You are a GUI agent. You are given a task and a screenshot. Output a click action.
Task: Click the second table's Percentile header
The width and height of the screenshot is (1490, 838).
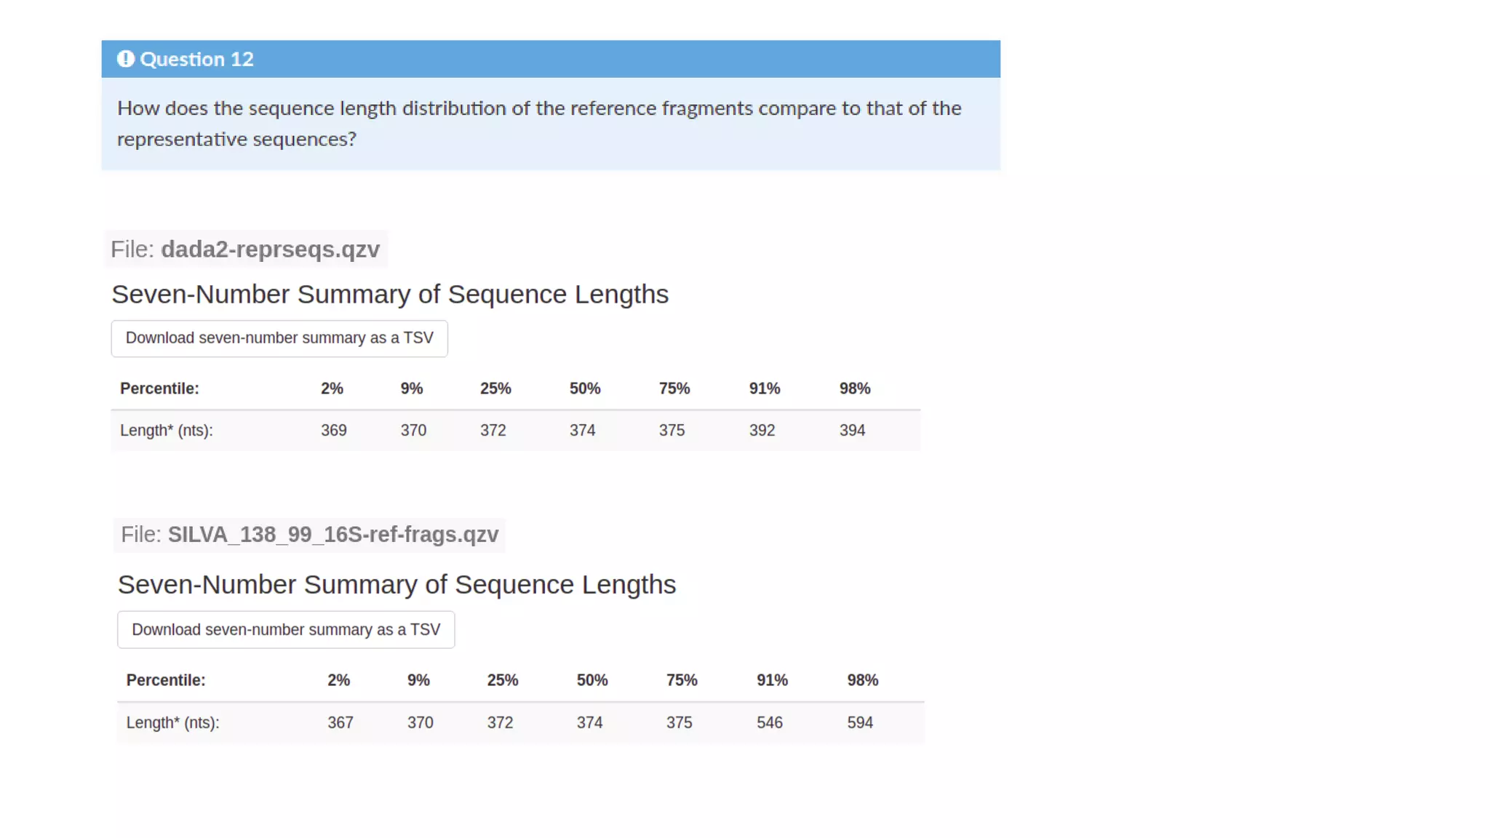coord(166,681)
